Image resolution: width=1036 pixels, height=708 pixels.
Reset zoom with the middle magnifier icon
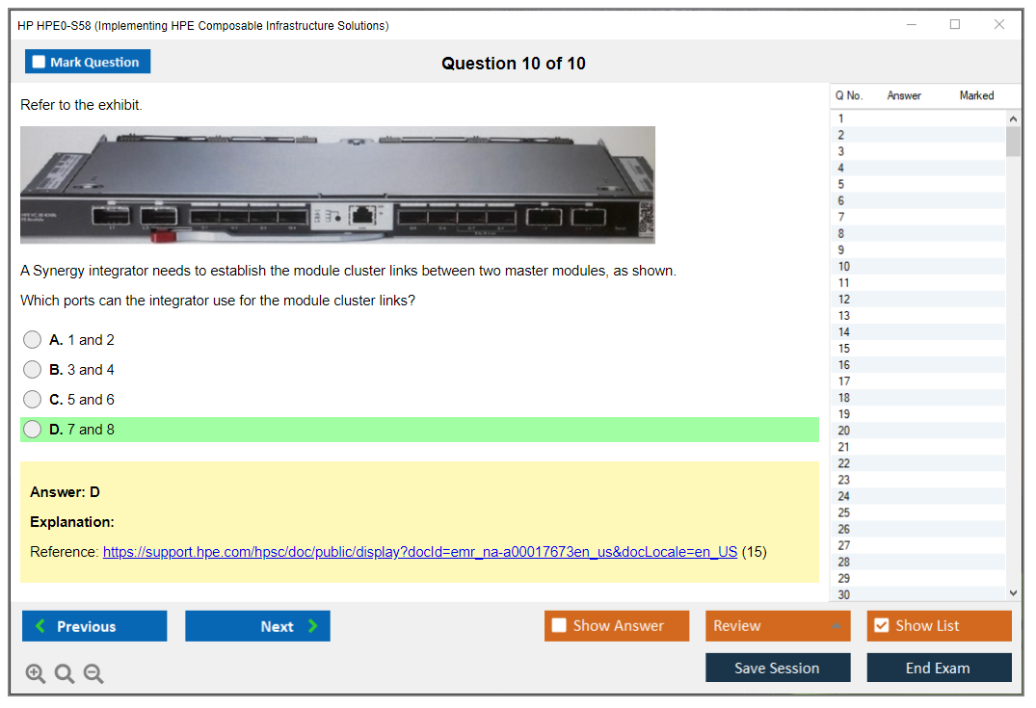pos(65,674)
